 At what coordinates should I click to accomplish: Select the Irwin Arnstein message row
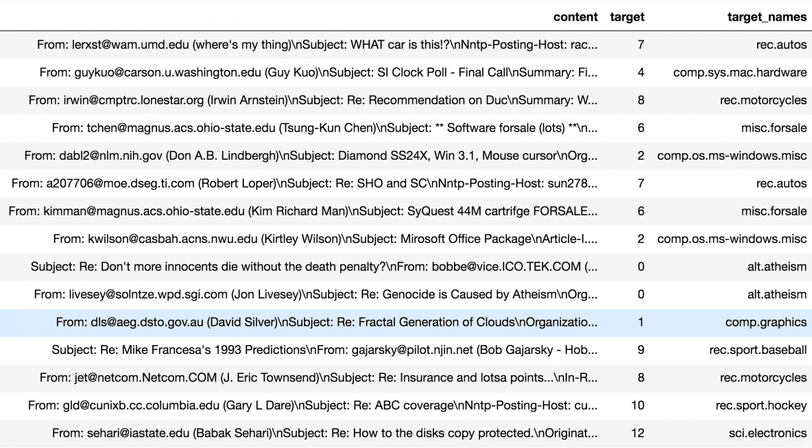[313, 100]
